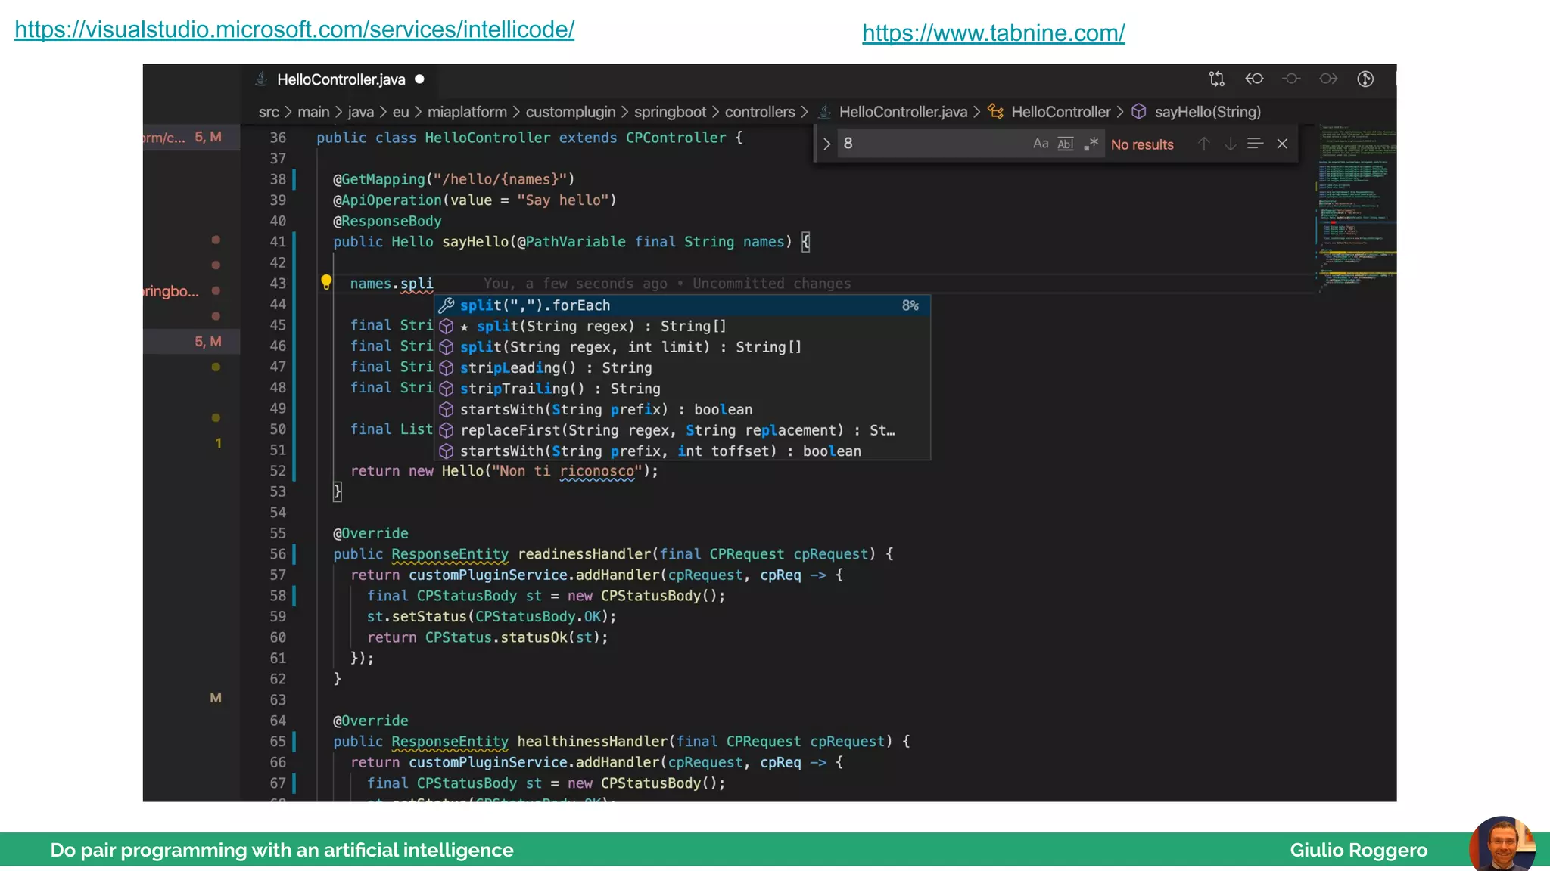The height and width of the screenshot is (871, 1550).
Task: Select replaceFirst suggestion
Action: [x=682, y=430]
